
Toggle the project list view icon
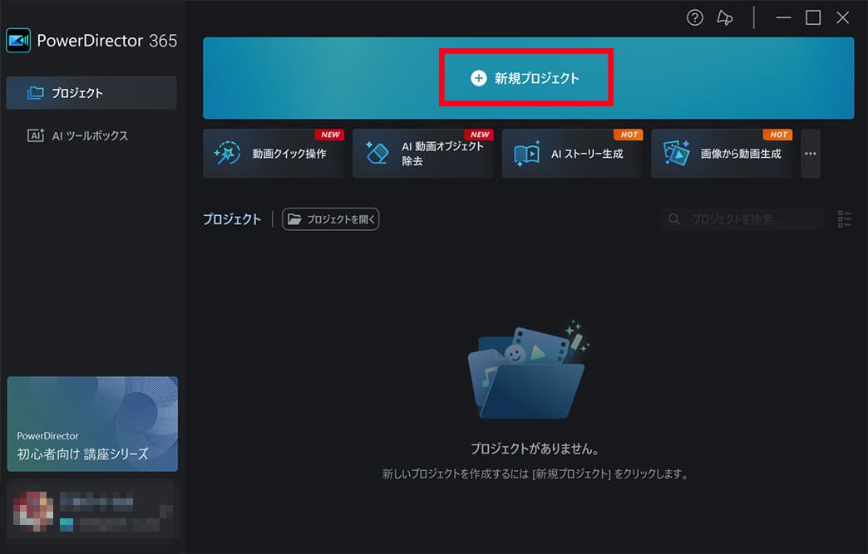(844, 219)
